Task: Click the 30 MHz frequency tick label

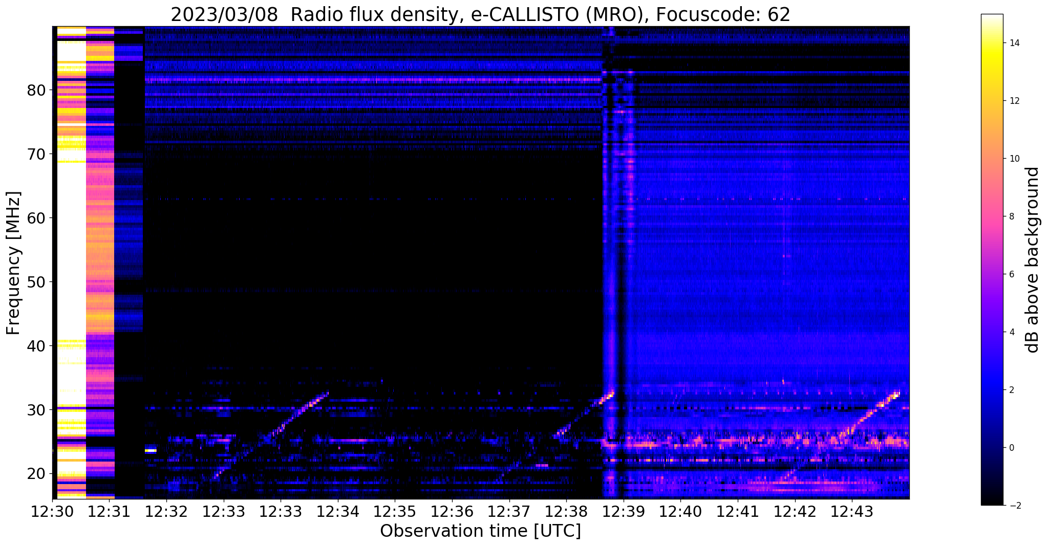Action: (36, 410)
